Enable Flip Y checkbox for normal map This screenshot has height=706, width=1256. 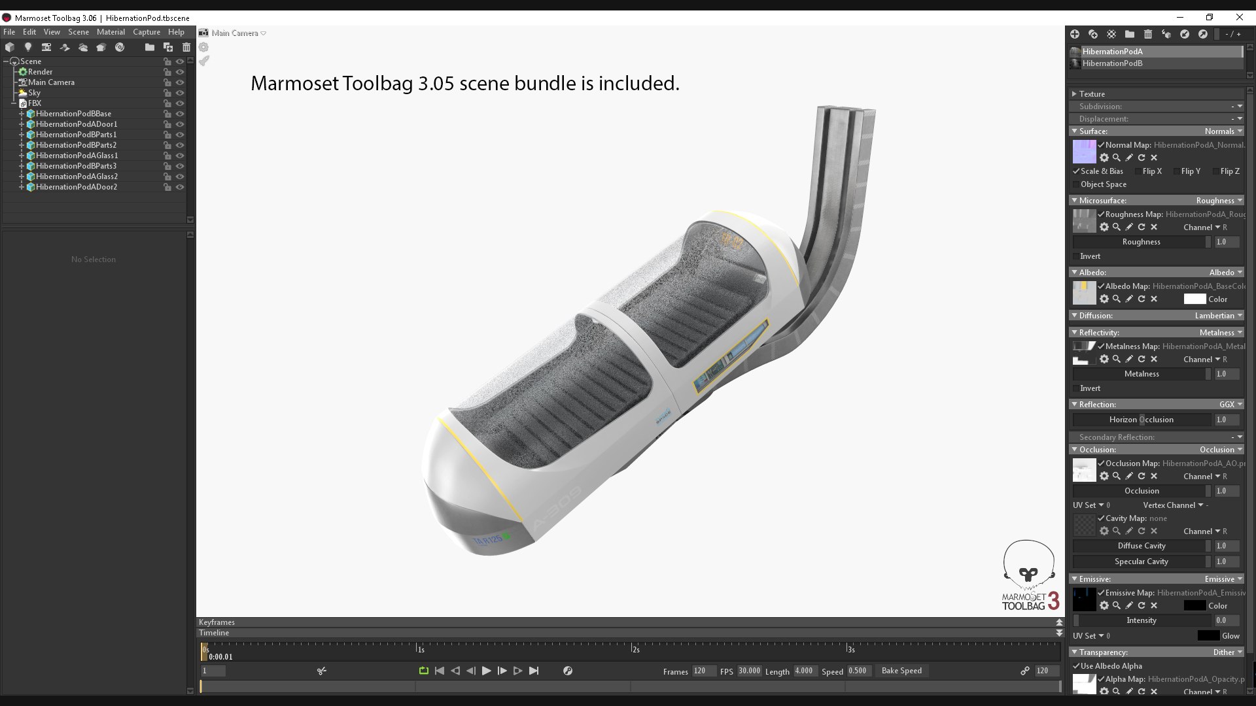(1176, 171)
